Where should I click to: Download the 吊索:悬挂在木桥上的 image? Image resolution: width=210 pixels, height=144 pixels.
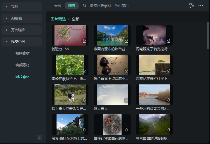point(84,130)
